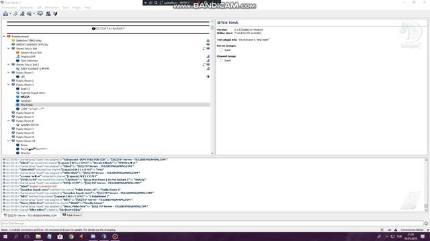Click the War Hawk heading in the info panel

(x=230, y=23)
